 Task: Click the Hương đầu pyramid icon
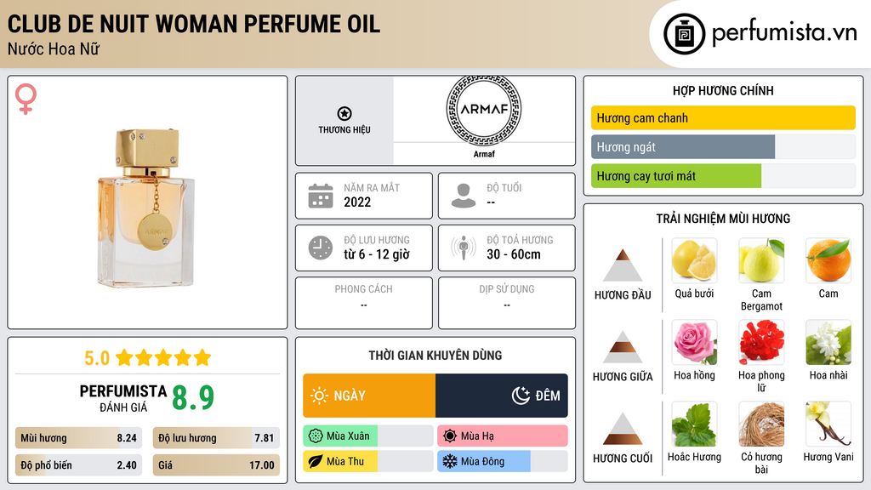[623, 265]
